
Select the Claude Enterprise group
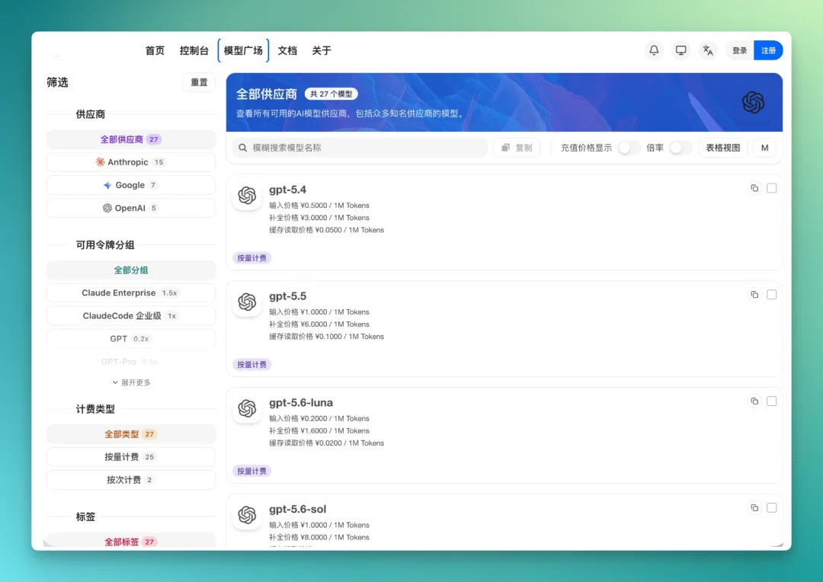tap(131, 293)
